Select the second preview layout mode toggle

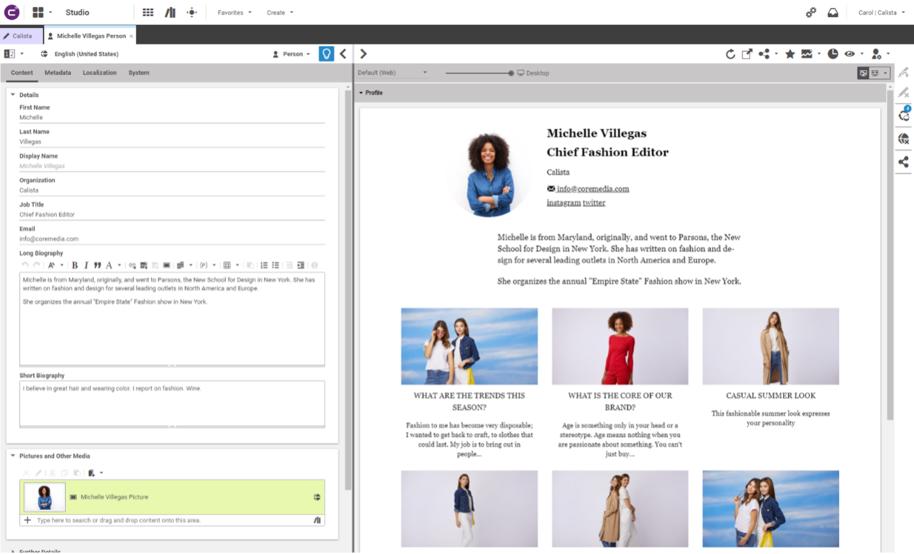[875, 73]
